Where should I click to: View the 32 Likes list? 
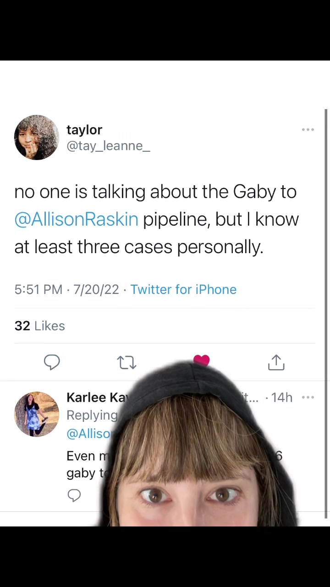[x=39, y=326]
